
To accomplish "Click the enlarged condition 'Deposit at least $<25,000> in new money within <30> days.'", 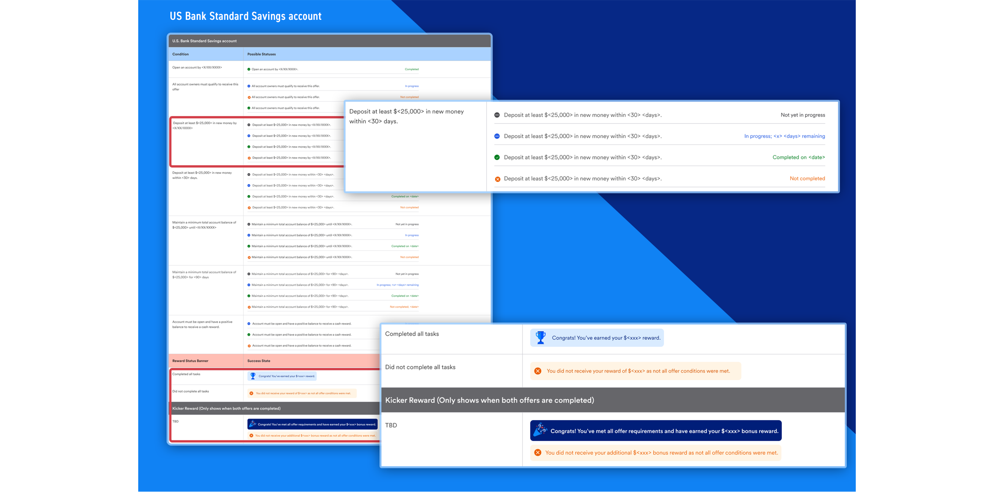I will pyautogui.click(x=406, y=116).
